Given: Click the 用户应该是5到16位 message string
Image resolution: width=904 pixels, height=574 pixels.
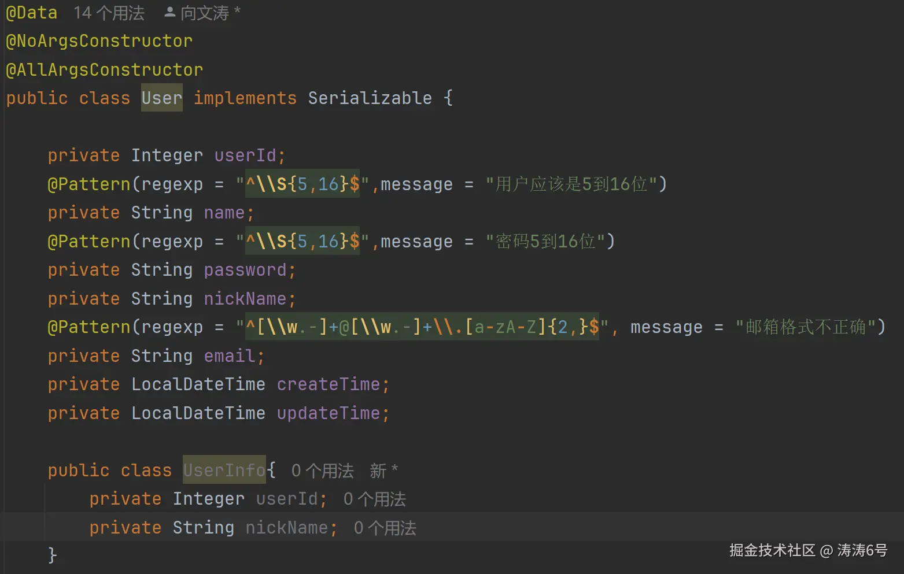Looking at the screenshot, I should 571,184.
